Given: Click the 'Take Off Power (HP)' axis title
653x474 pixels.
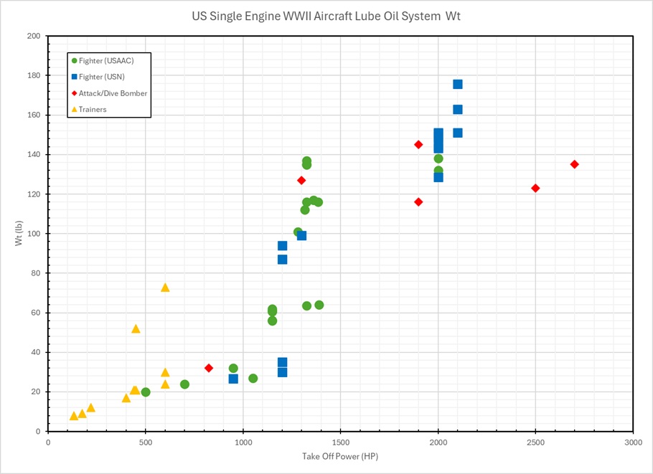Looking at the screenshot, I should coord(340,457).
